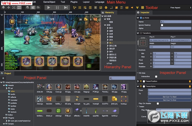Click the grid tile create icon
Screen dimensions: 192x126
[143, 8]
